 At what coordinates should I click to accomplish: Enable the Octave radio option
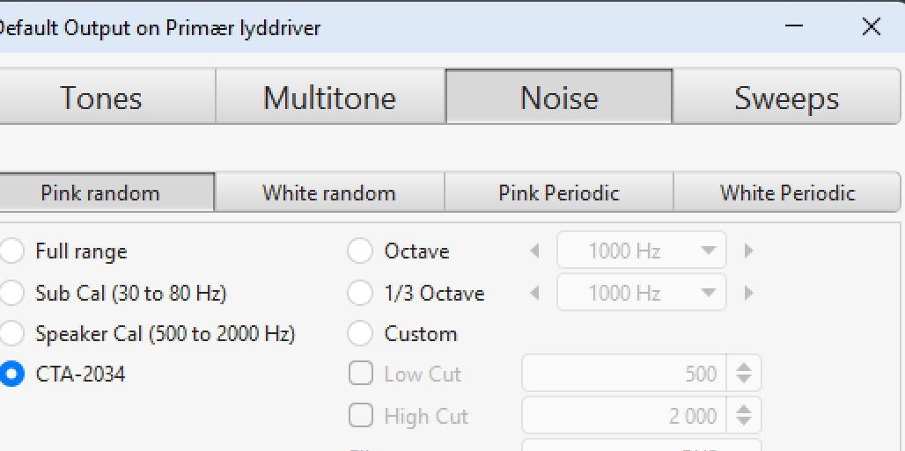click(x=360, y=251)
